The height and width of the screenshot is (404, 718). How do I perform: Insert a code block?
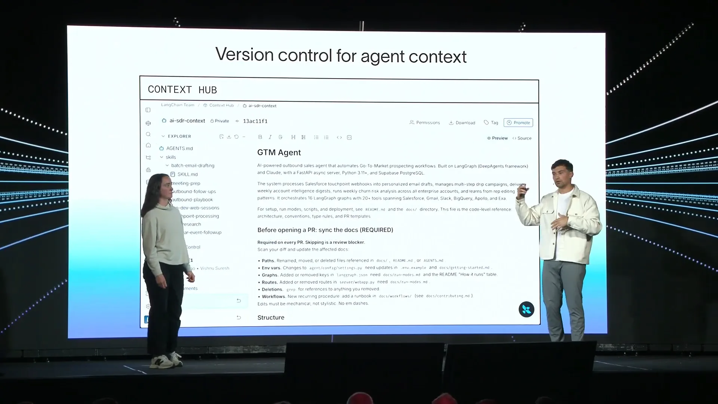(349, 137)
